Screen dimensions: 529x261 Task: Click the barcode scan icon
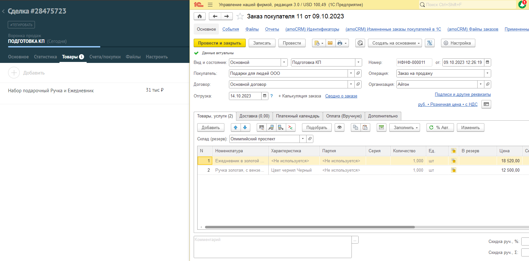[262, 127]
